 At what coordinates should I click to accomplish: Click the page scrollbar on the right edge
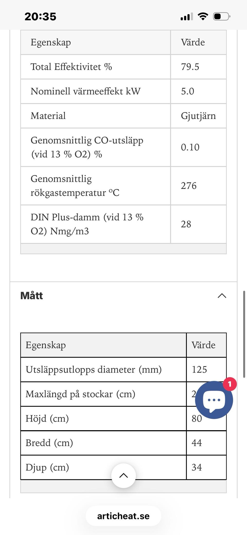[244, 334]
